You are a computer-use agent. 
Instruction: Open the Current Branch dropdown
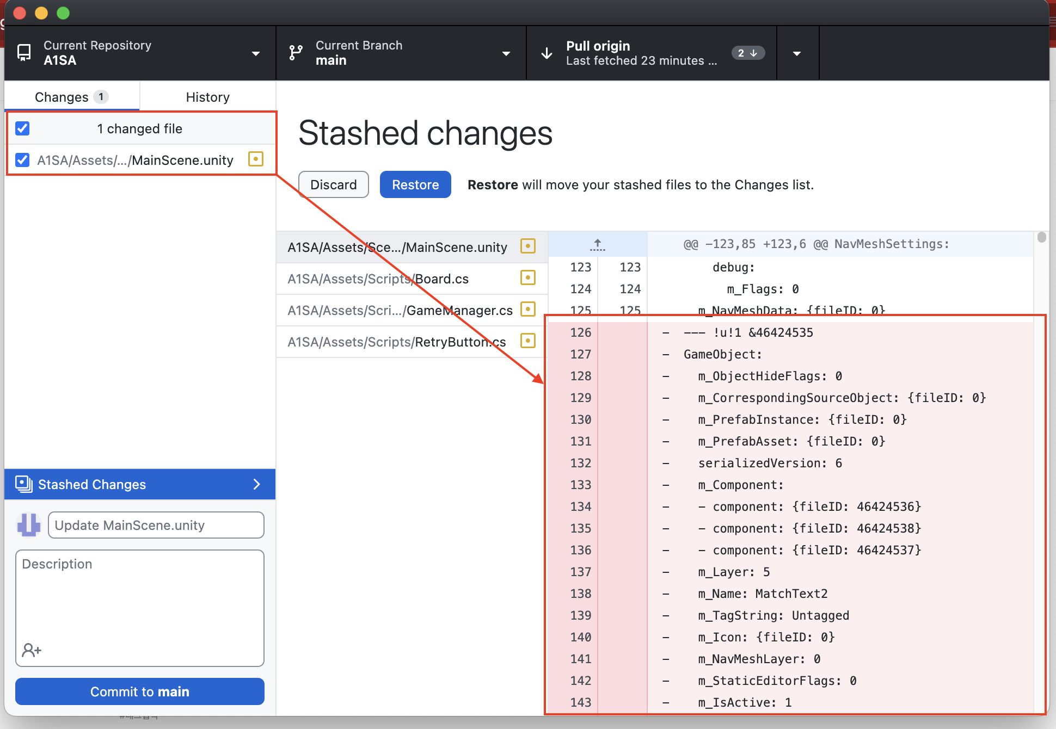tap(506, 53)
